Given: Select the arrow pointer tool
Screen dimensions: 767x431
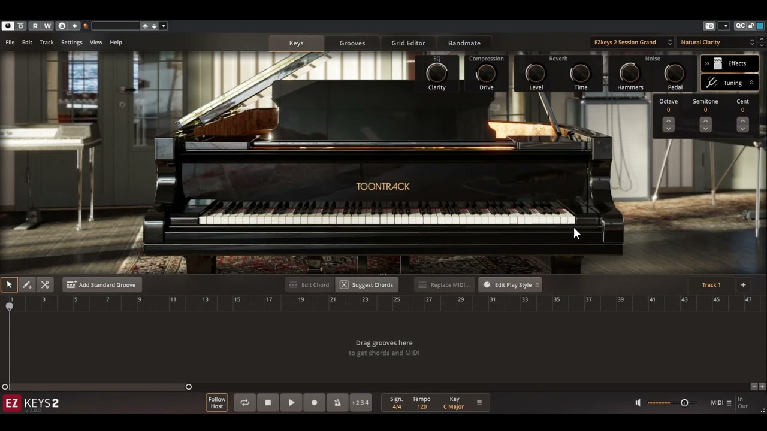Looking at the screenshot, I should (9, 285).
